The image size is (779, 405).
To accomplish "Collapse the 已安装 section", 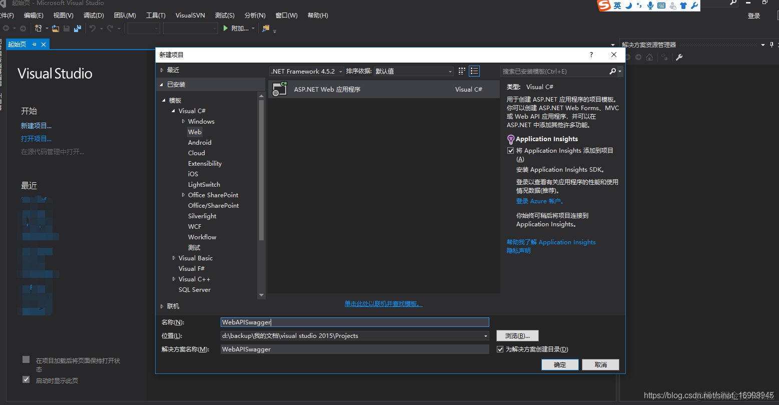I will tap(162, 85).
